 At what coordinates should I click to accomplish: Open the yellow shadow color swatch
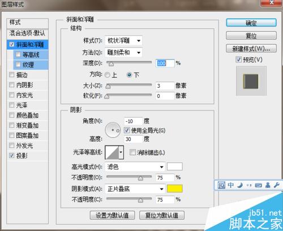tap(175, 189)
